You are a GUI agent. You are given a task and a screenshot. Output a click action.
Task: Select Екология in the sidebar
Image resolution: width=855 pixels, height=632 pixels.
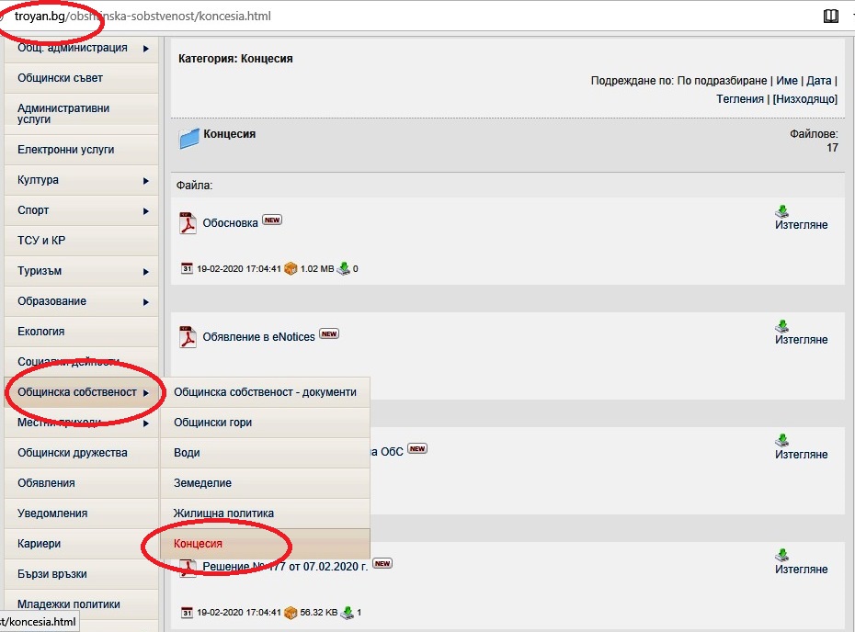(81, 332)
